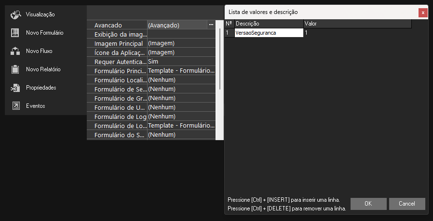This screenshot has width=433, height=221.
Task: Click the Novo Fluxo icon
Action: coord(15,51)
